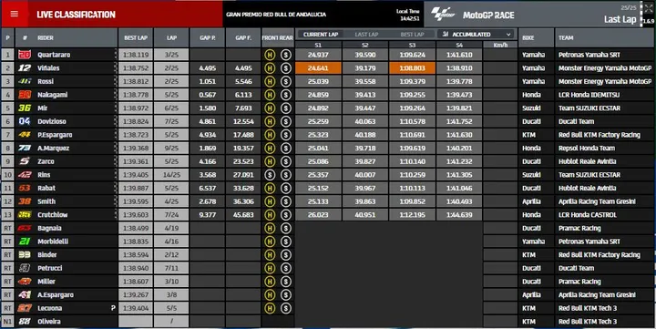Click Quartararo's best lap 1:38.119
The height and width of the screenshot is (329, 656).
point(136,55)
